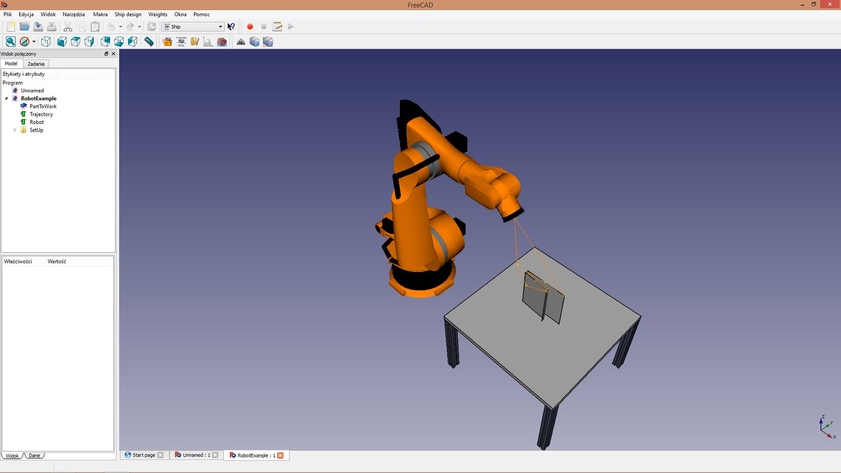Collapse the RobotExample tree node arrow
This screenshot has width=841, height=473.
pyautogui.click(x=6, y=99)
